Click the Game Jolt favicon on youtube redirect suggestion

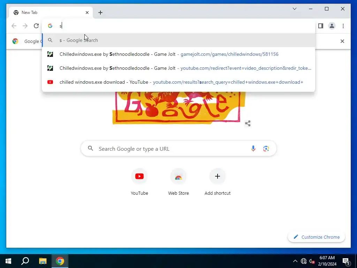[50, 68]
